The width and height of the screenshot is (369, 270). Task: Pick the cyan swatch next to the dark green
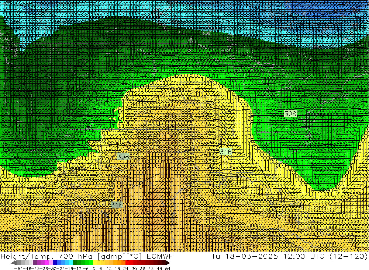(x=71, y=263)
